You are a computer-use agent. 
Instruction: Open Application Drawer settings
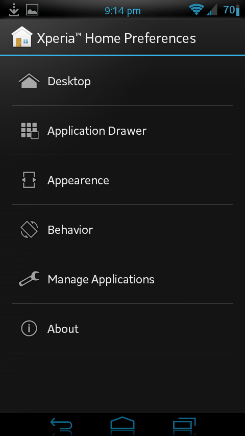(x=122, y=130)
